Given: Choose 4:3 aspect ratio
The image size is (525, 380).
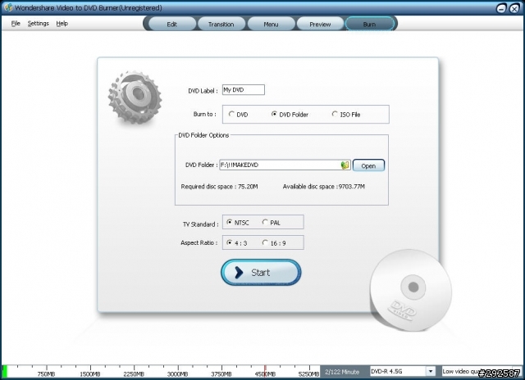Looking at the screenshot, I should coord(230,243).
